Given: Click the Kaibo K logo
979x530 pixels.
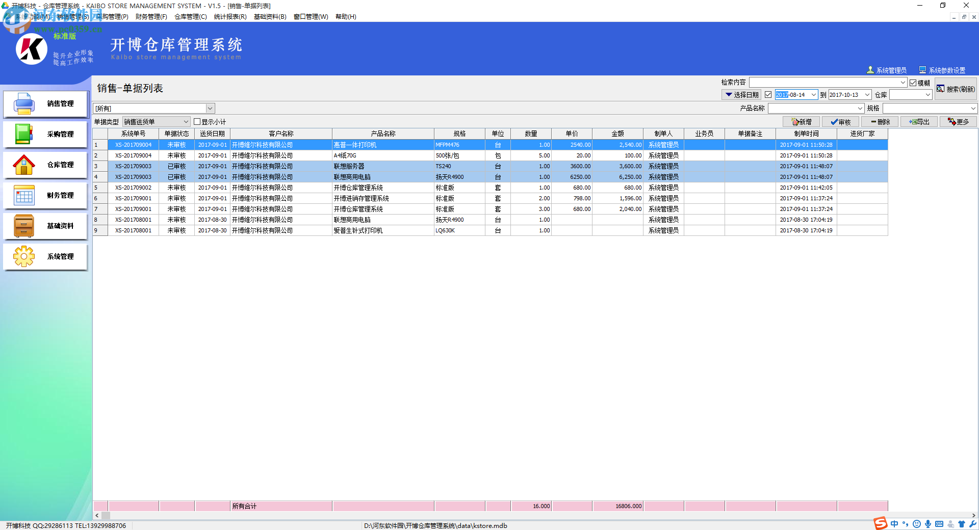Looking at the screenshot, I should pyautogui.click(x=32, y=49).
